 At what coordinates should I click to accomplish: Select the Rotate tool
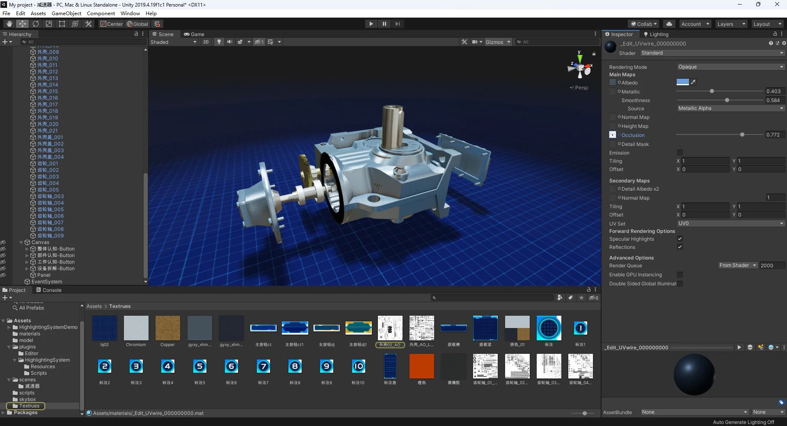(36, 24)
